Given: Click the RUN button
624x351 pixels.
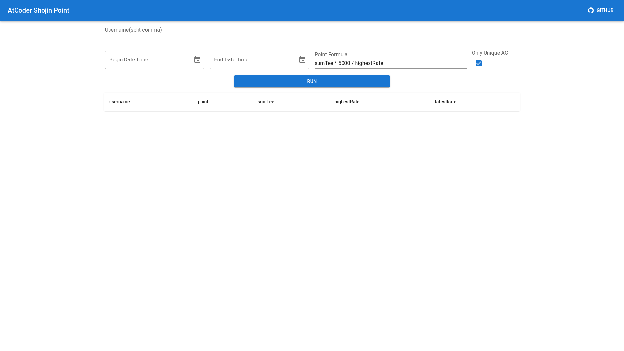Looking at the screenshot, I should tap(312, 81).
